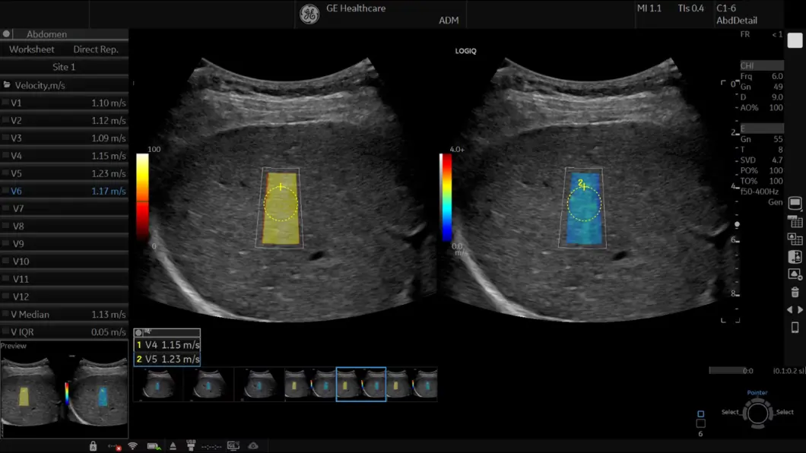Click the 4.0+ velocity color scale bar
This screenshot has width=806, height=453.
[x=446, y=198]
